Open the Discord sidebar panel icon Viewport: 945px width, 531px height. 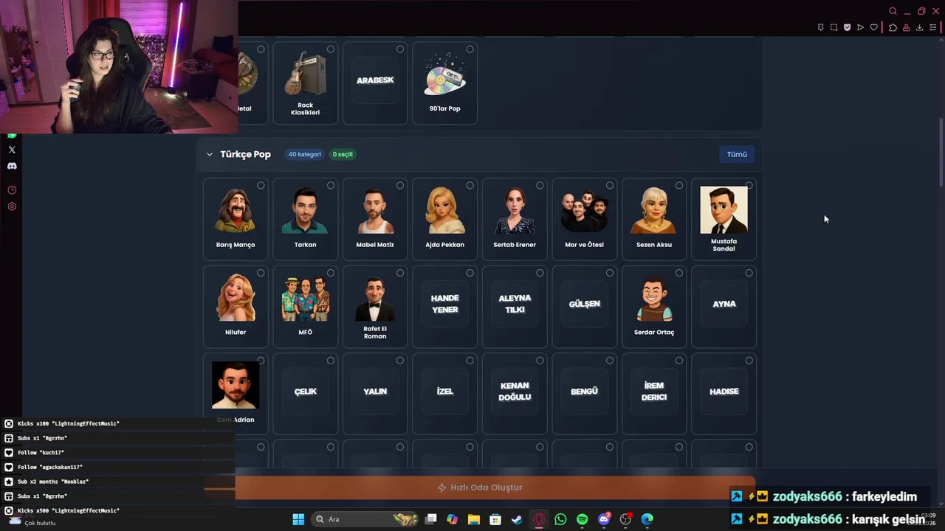click(x=12, y=166)
